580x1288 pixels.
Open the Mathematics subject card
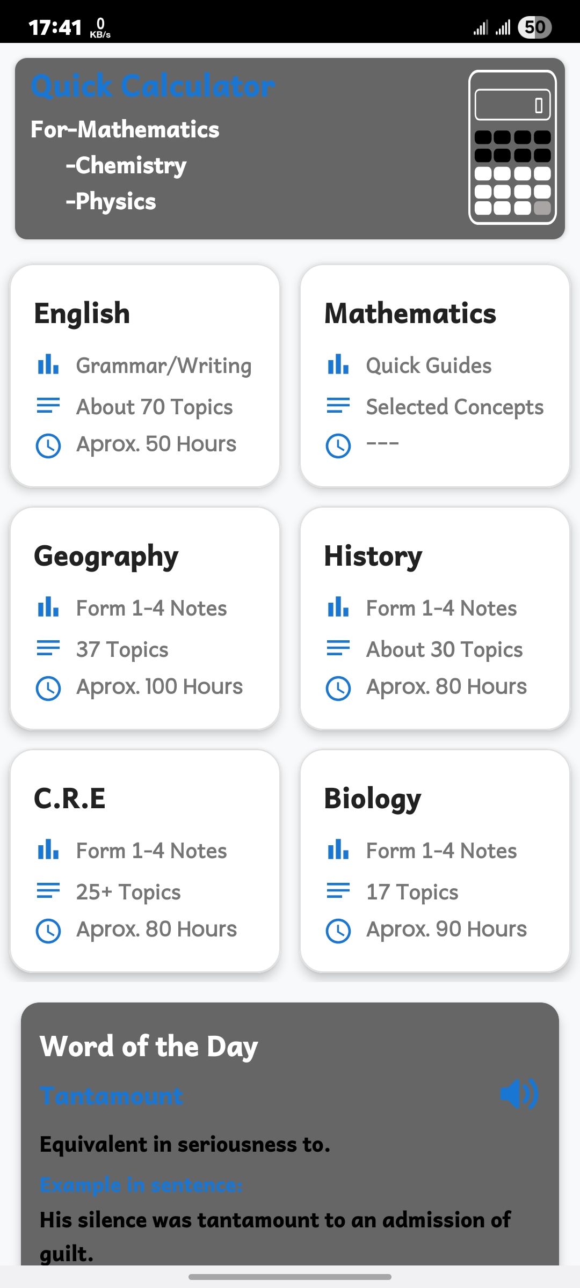[x=435, y=376]
